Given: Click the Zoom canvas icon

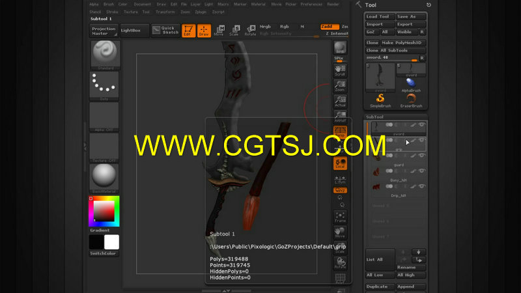Looking at the screenshot, I should 340,86.
